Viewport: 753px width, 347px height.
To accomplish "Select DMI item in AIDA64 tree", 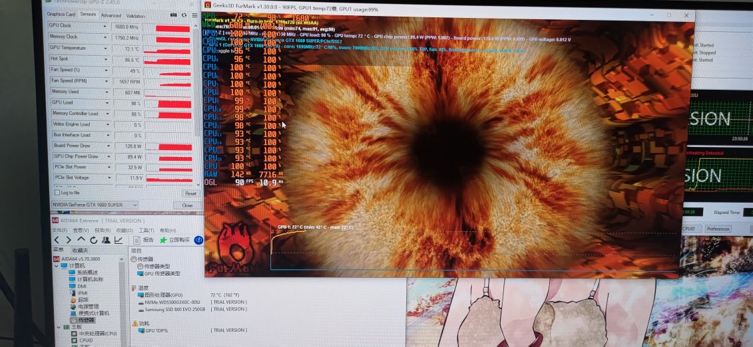I will coord(78,286).
